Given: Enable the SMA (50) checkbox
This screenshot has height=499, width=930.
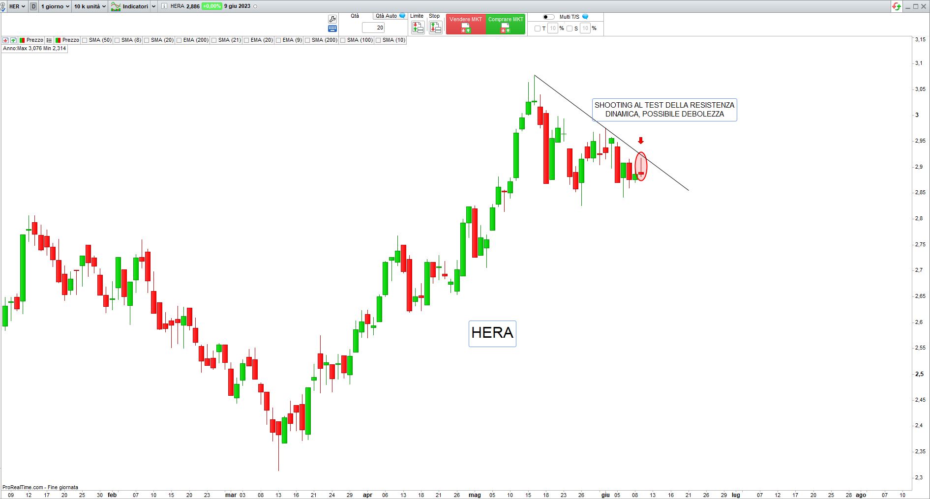Looking at the screenshot, I should pos(85,40).
